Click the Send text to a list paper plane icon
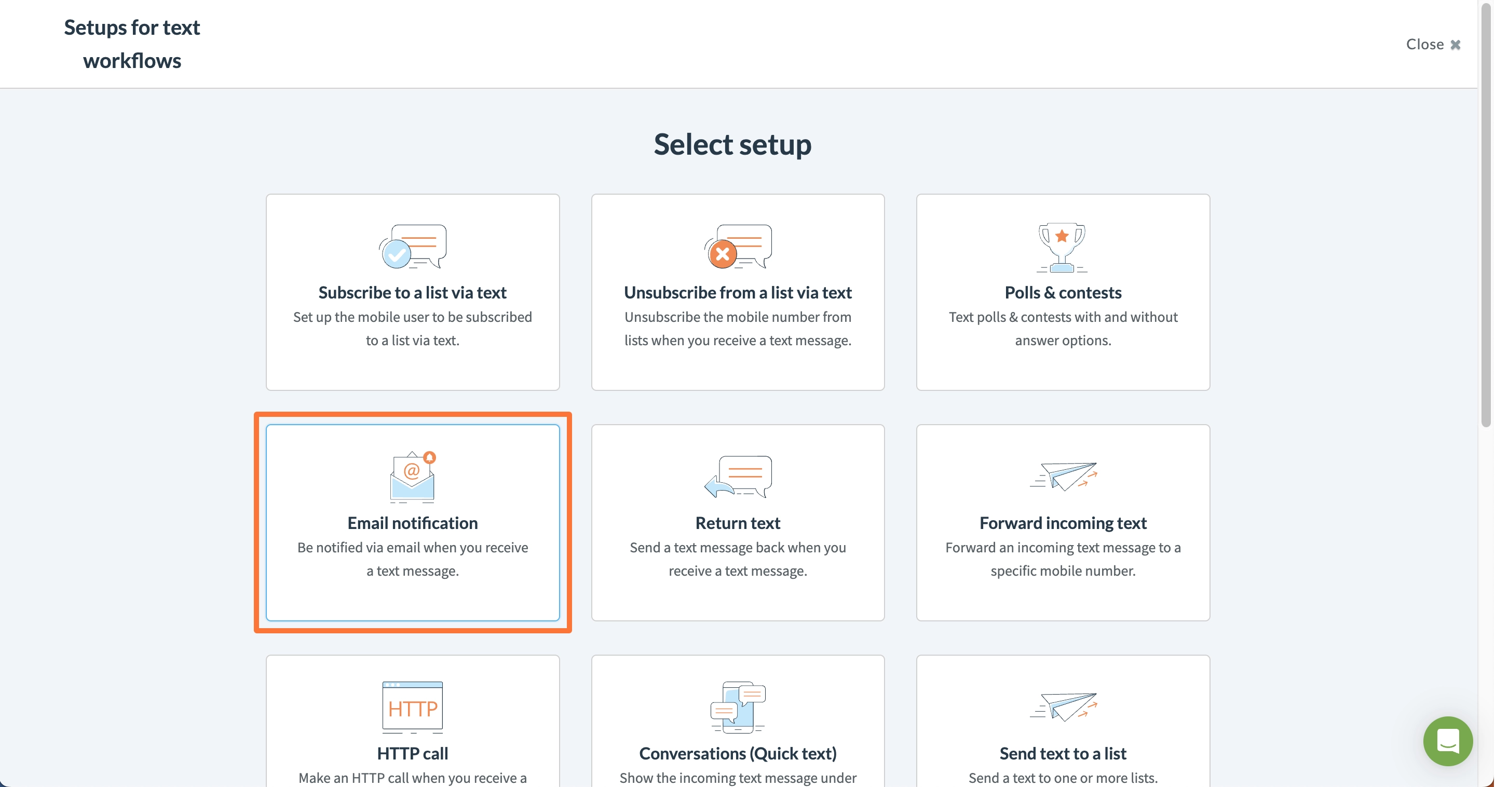Screen dimensions: 1495x787 pos(1063,707)
